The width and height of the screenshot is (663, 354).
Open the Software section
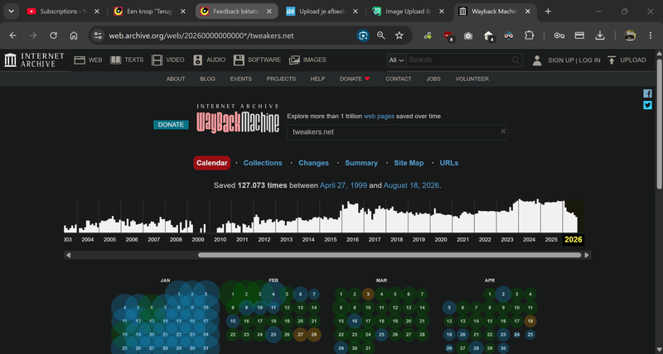pyautogui.click(x=257, y=60)
